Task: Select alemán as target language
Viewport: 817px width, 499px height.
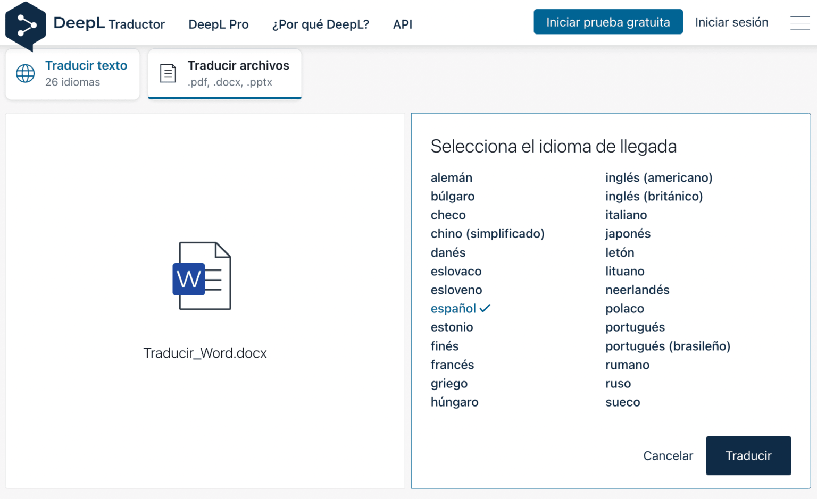Action: tap(451, 177)
